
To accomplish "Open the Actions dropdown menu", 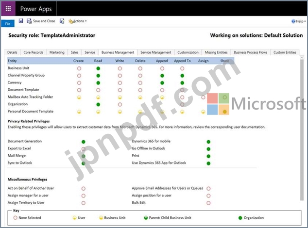I will pos(78,21).
